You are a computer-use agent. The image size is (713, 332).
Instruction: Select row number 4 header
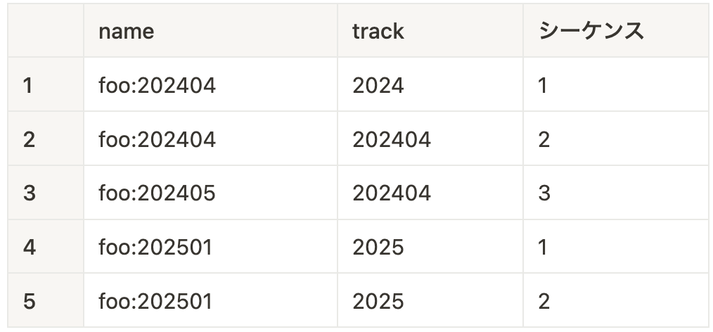[46, 247]
